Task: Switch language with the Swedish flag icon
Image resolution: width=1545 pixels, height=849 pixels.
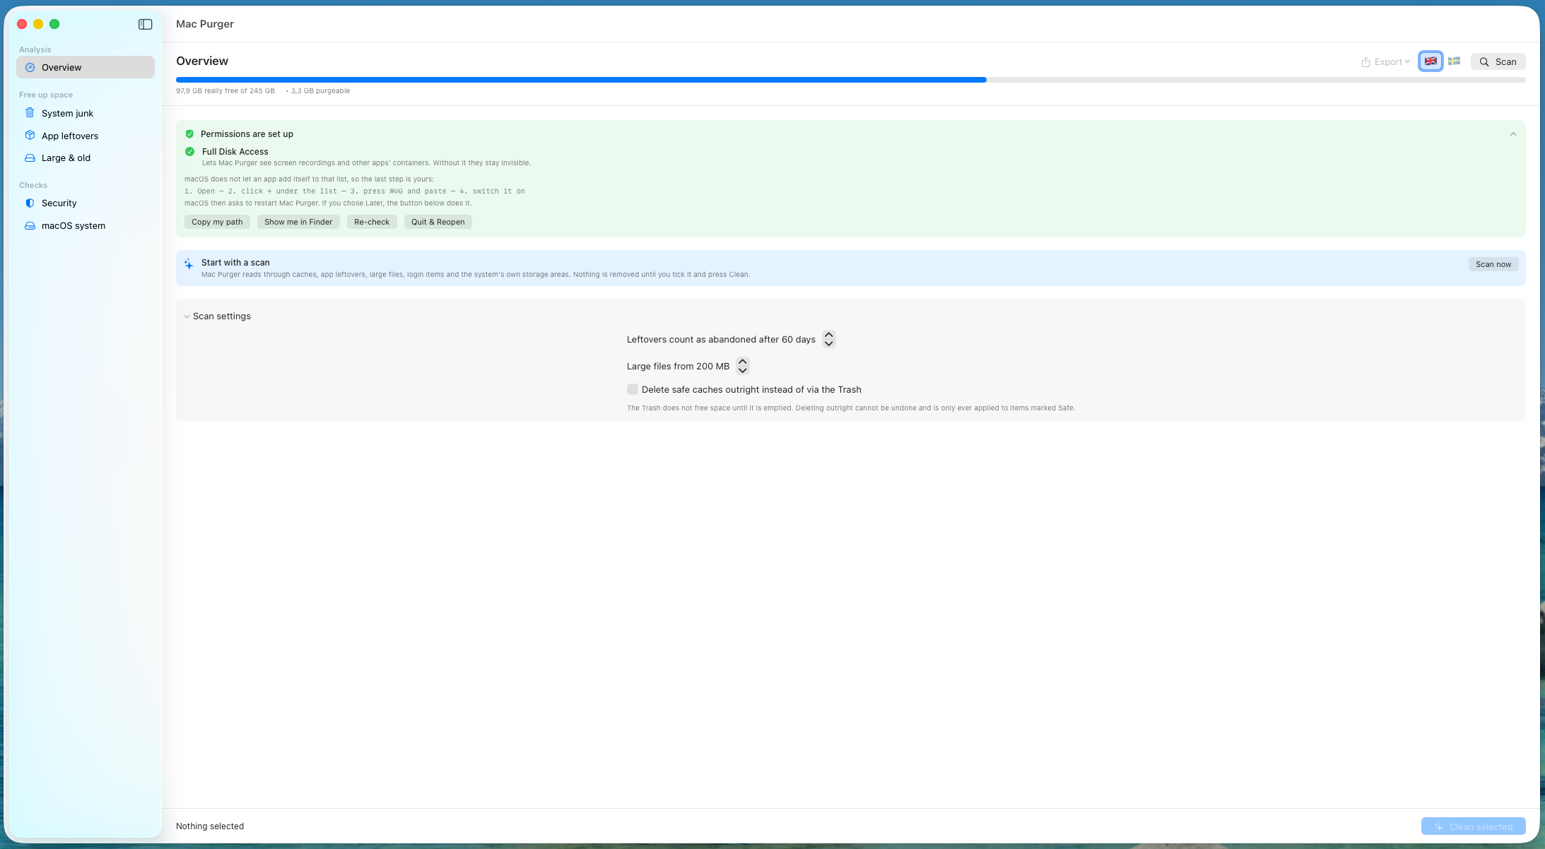Action: 1454,61
